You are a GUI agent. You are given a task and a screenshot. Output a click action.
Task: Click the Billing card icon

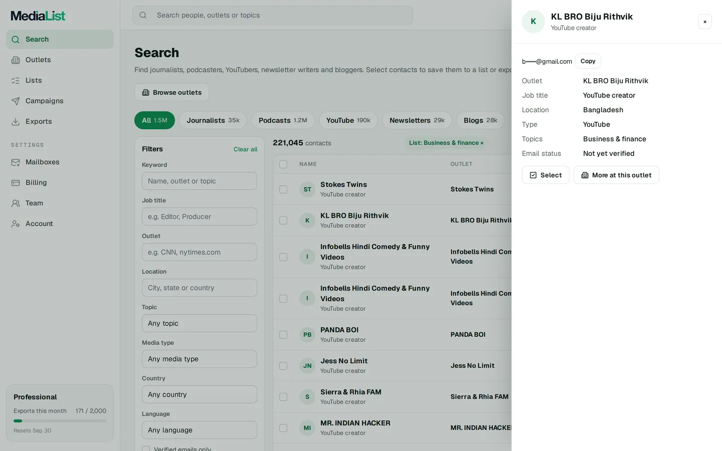click(x=16, y=183)
